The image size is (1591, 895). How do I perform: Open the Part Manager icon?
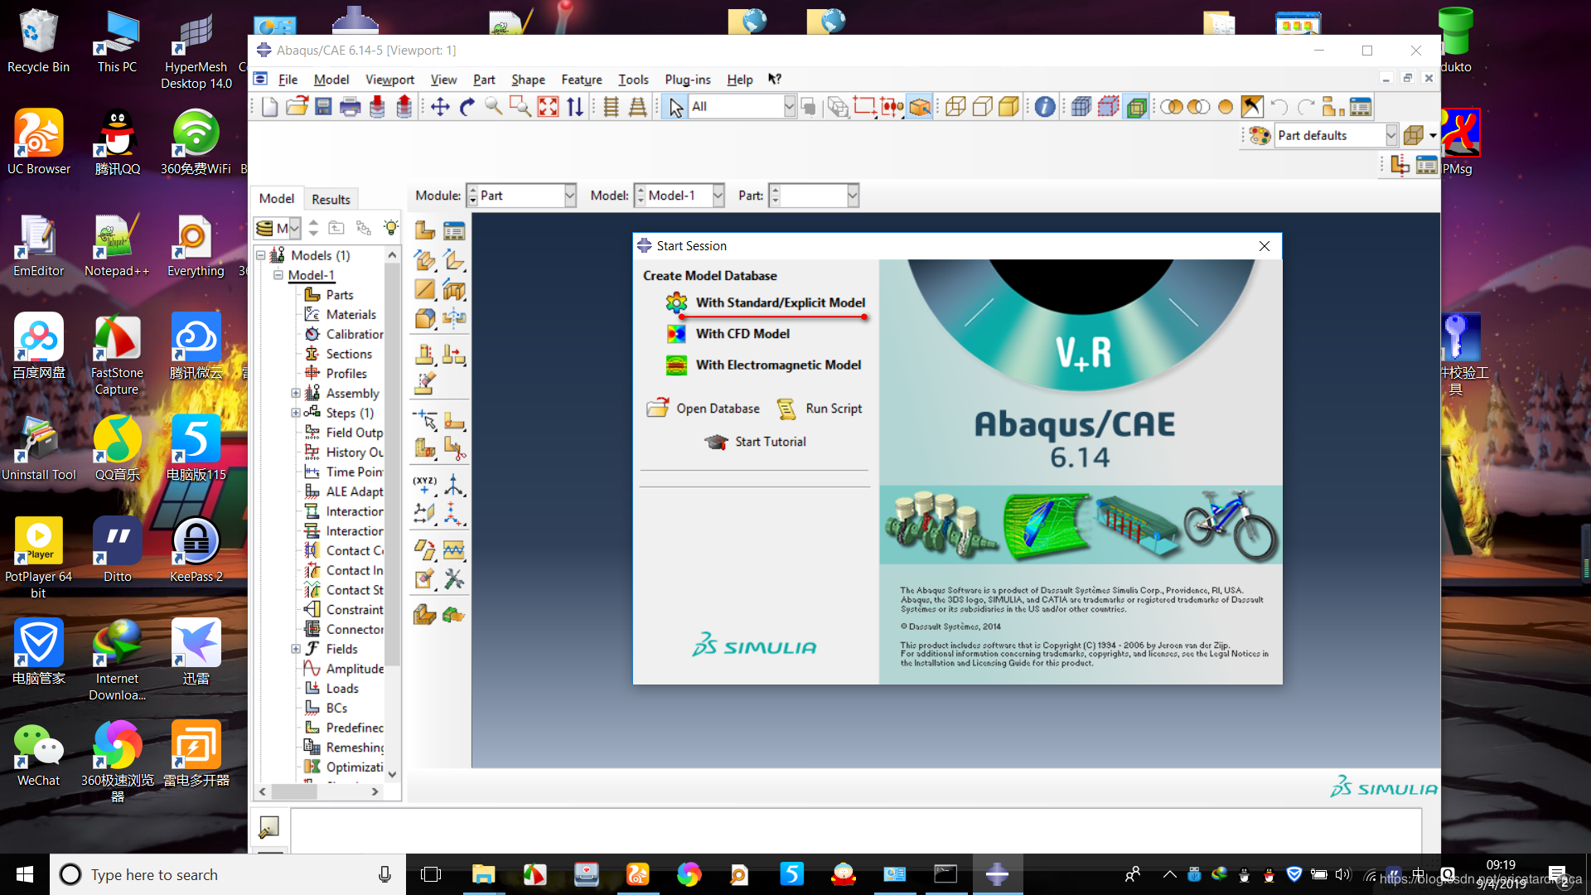(x=454, y=230)
